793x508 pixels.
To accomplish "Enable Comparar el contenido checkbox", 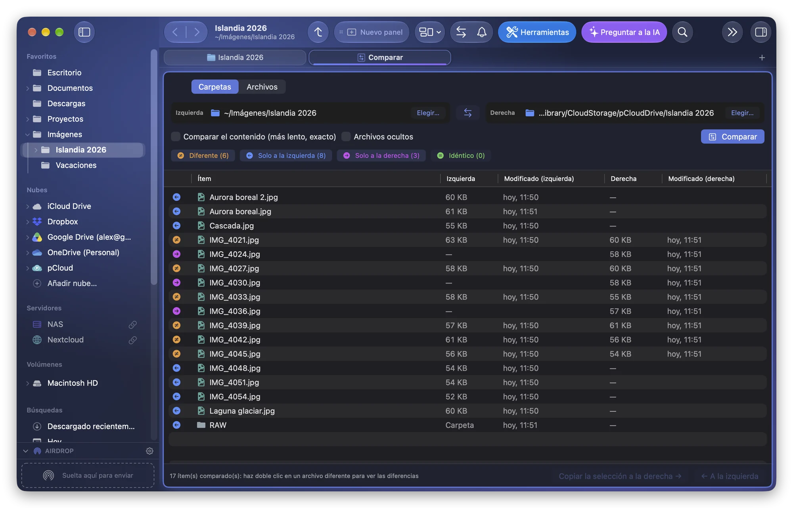I will (176, 137).
